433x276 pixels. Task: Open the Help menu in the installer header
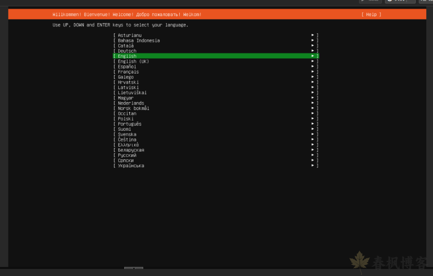tap(371, 14)
